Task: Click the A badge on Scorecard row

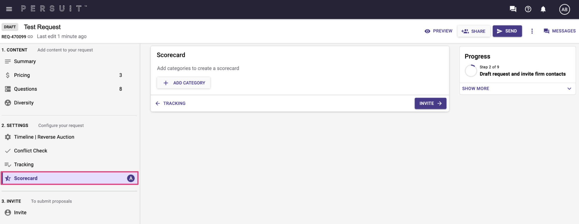Action: [131, 178]
